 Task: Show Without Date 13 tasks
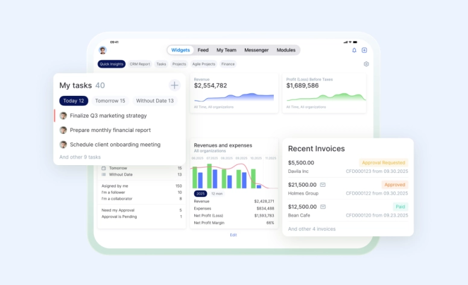click(x=155, y=101)
